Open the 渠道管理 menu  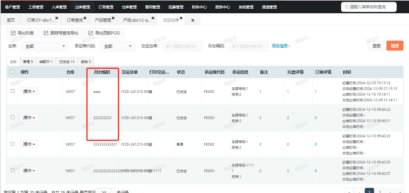click(x=269, y=7)
